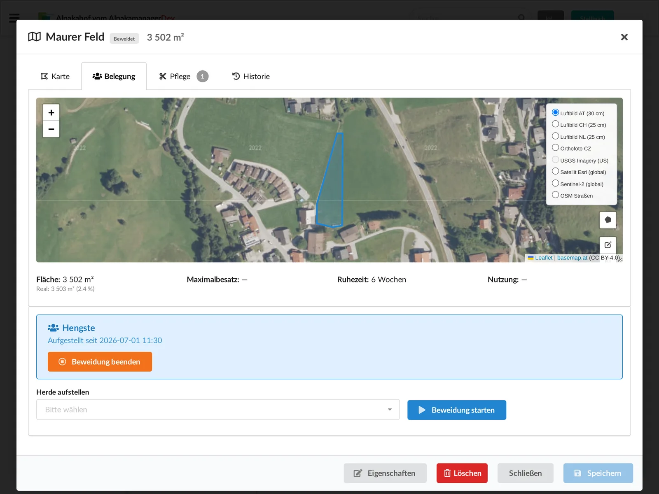The image size is (659, 494).
Task: Click the 'Nutzung:' label
Action: [x=503, y=280]
